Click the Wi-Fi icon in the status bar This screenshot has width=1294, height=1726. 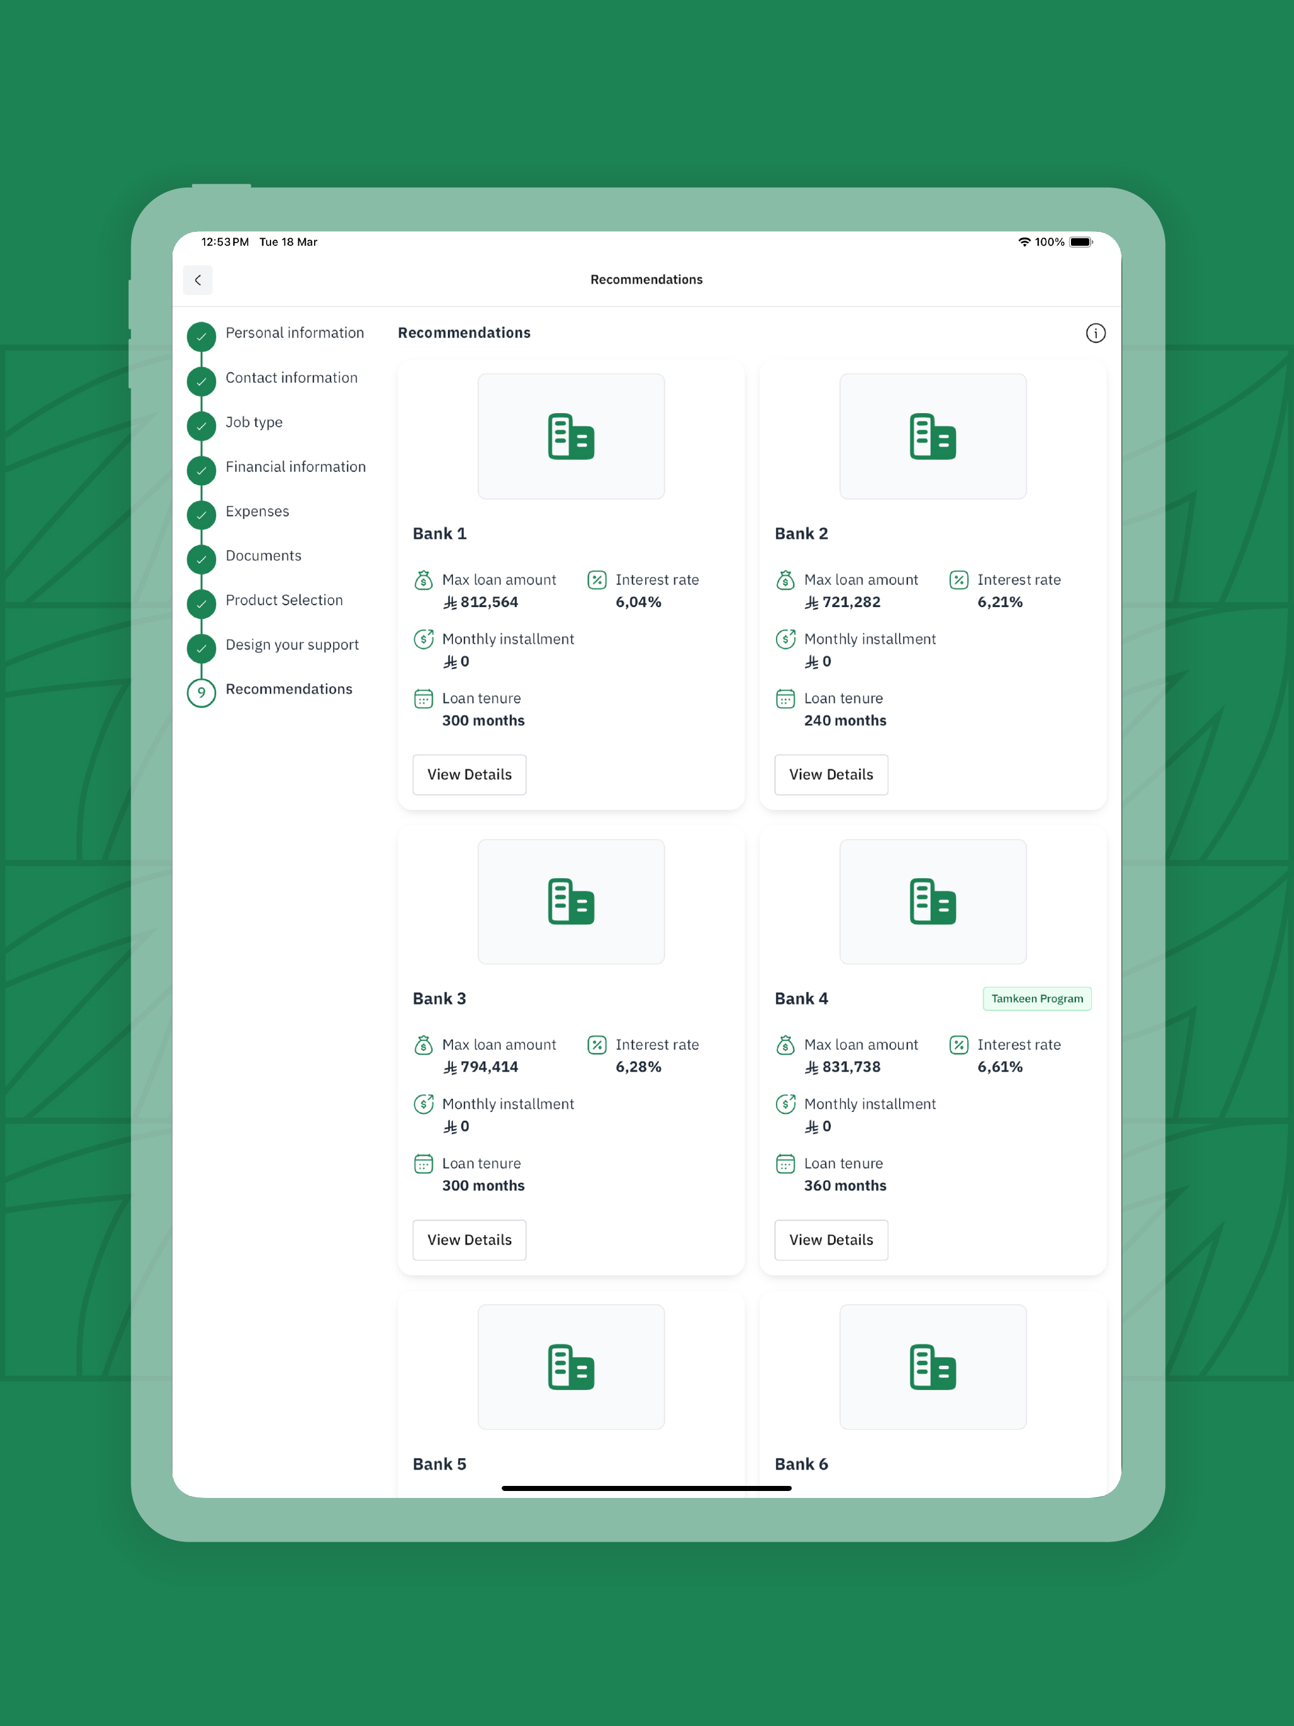coord(1024,242)
